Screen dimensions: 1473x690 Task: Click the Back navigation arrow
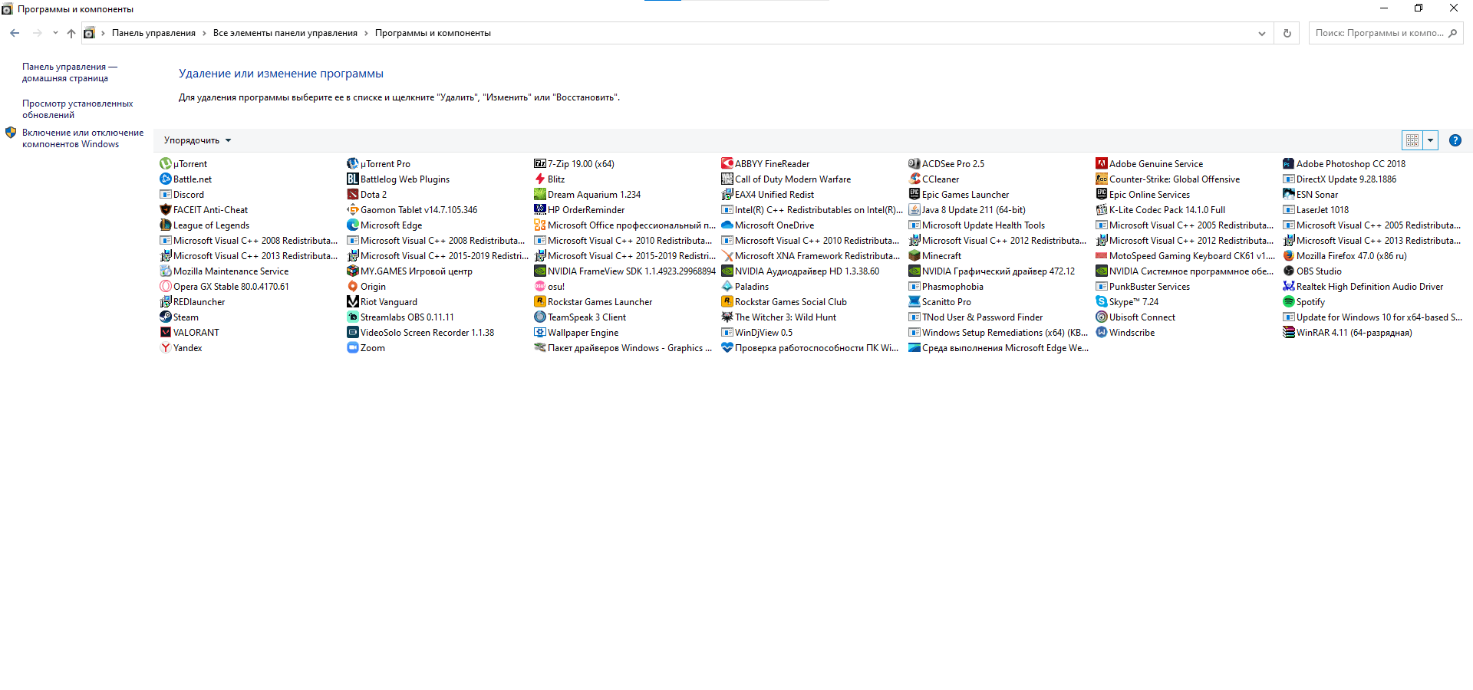[15, 33]
